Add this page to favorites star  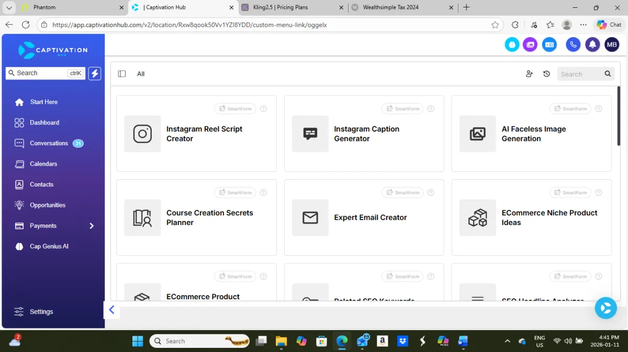click(495, 25)
